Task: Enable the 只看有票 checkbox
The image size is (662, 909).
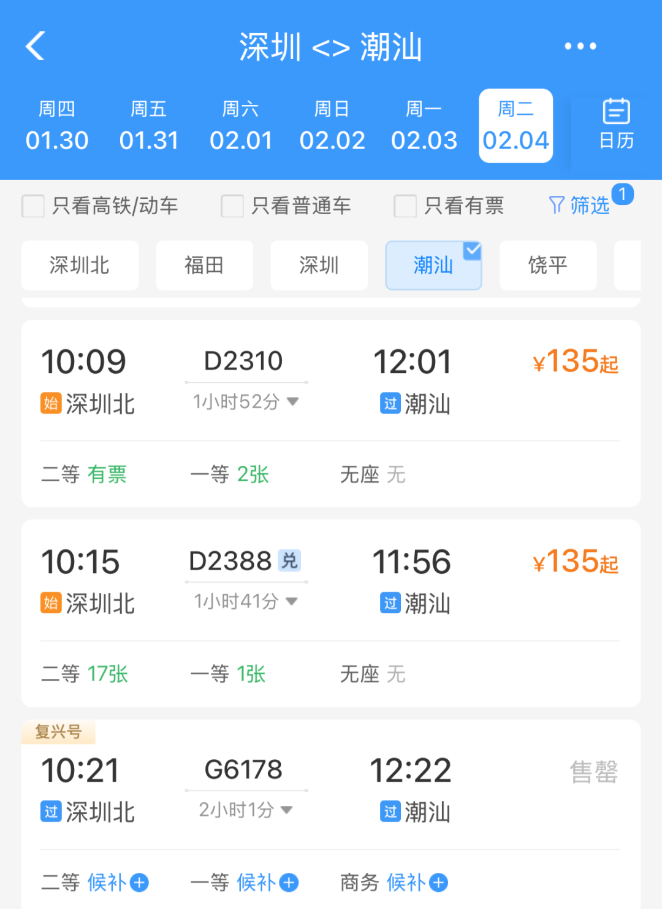Action: (405, 206)
